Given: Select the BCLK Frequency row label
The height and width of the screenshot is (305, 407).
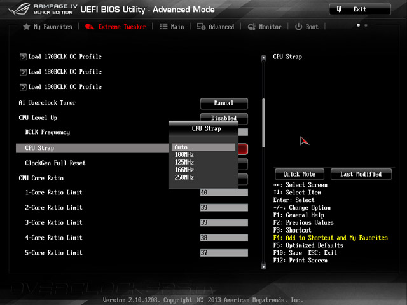Looking at the screenshot, I should 48,132.
